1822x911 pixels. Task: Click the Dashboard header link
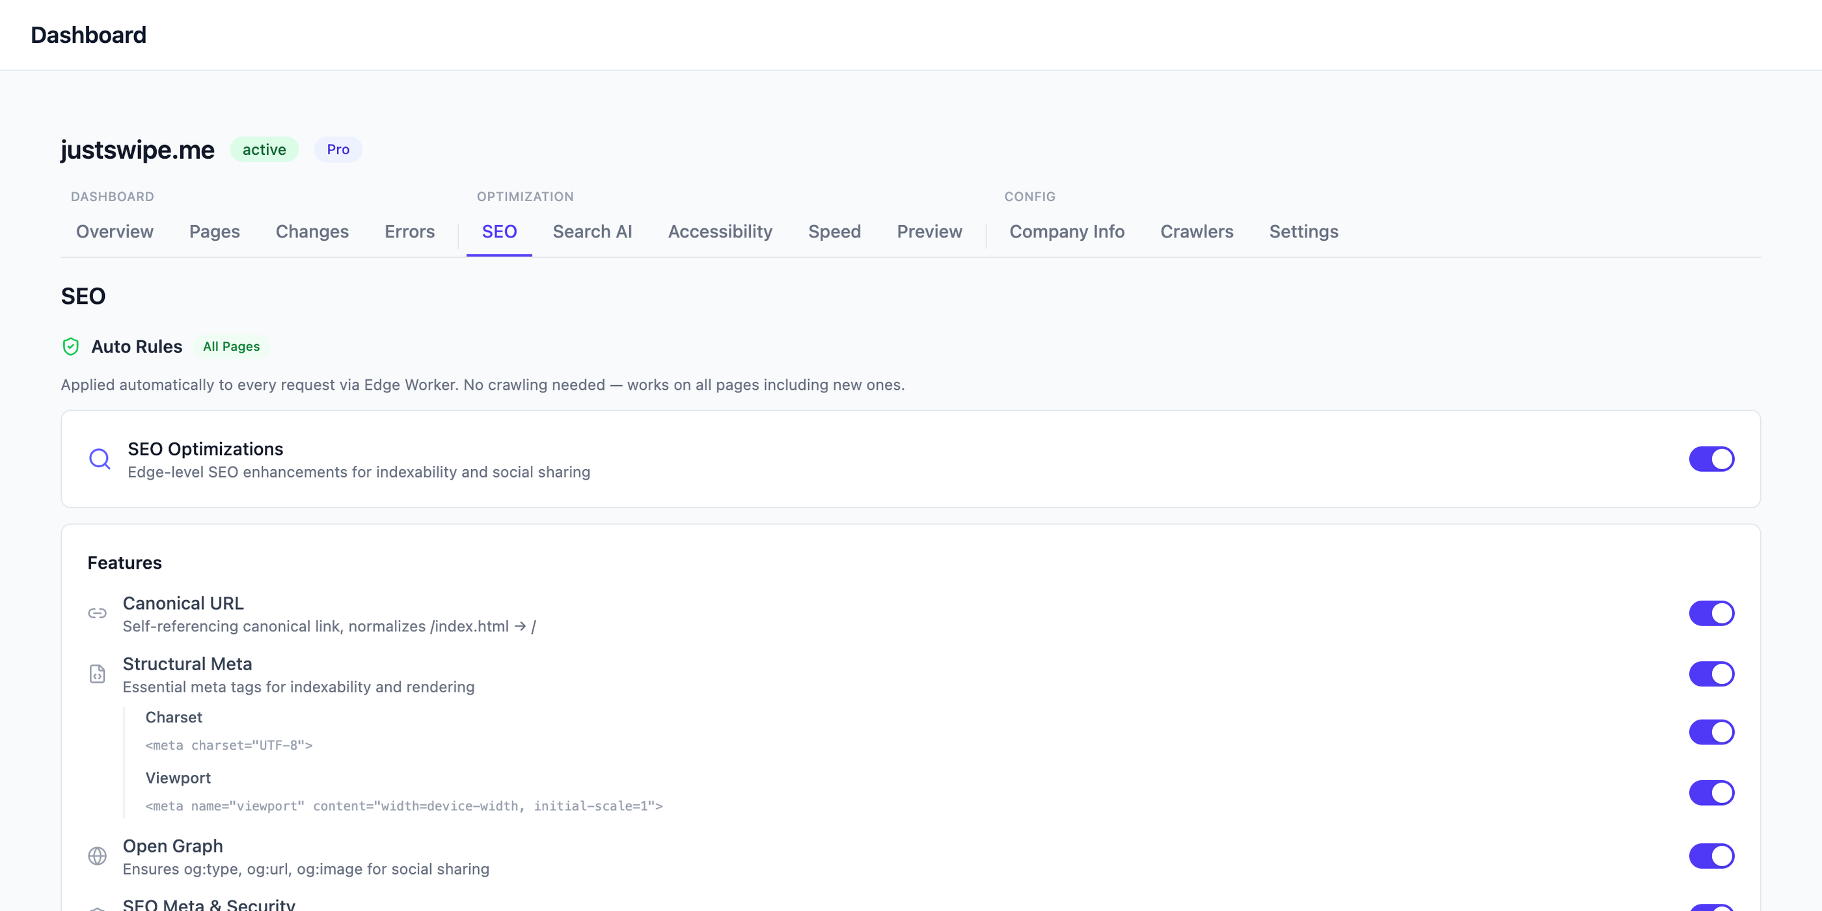(x=88, y=34)
